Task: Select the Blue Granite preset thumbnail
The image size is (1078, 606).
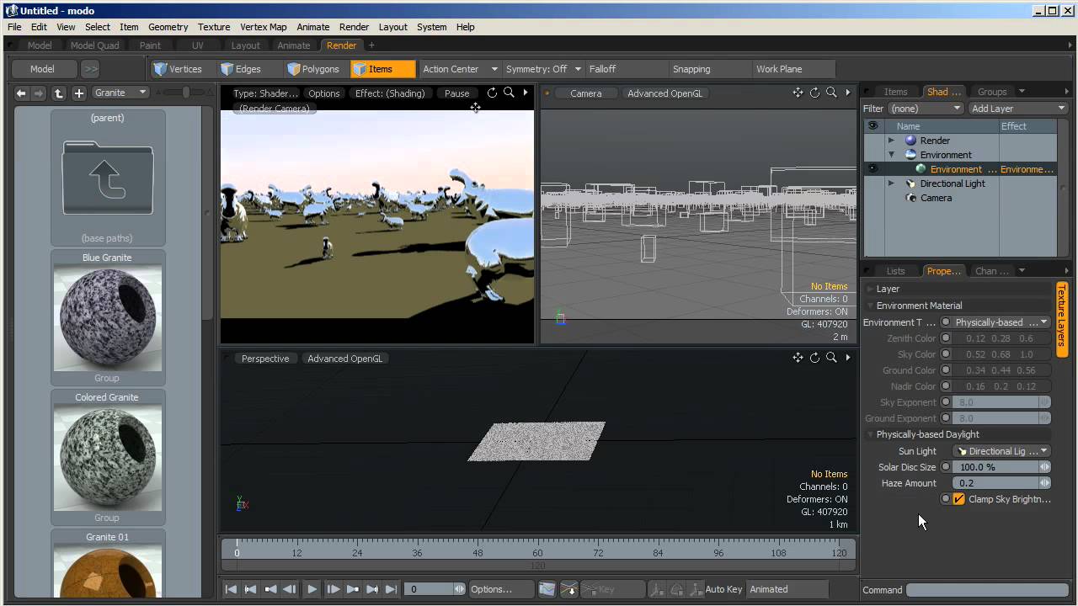Action: (107, 318)
